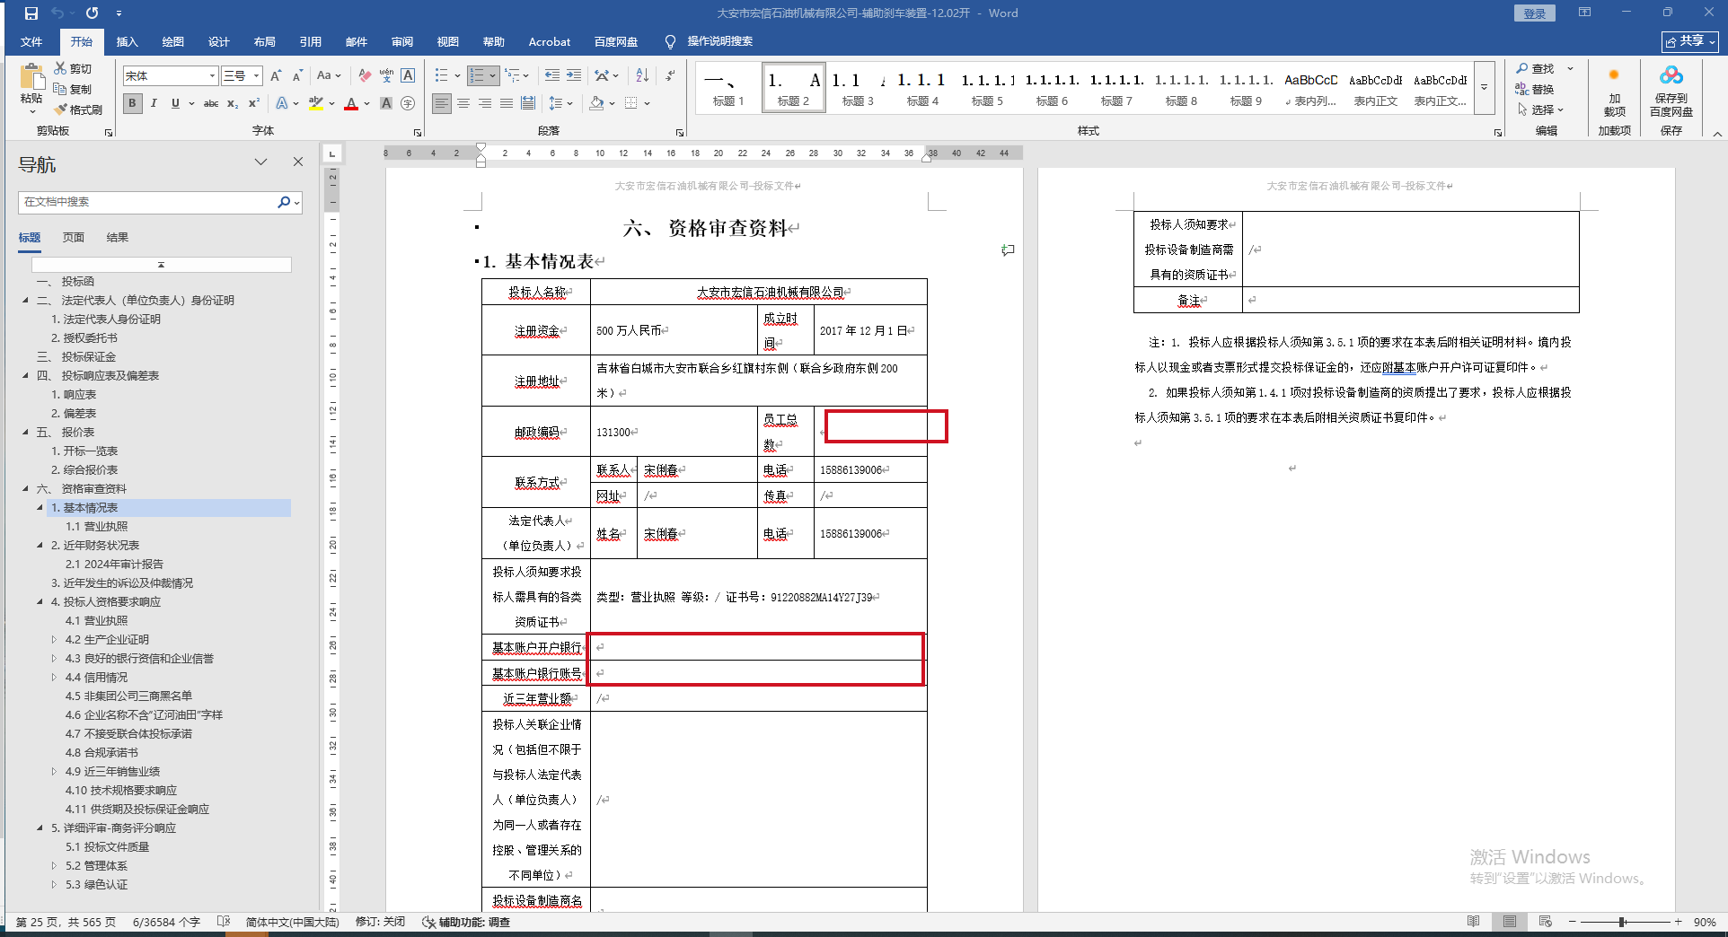Click the 登录 sign-in button

point(1535,13)
